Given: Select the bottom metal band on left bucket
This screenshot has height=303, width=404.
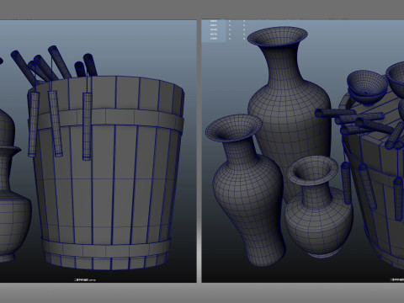Looking at the screenshot, I should pyautogui.click(x=106, y=248).
